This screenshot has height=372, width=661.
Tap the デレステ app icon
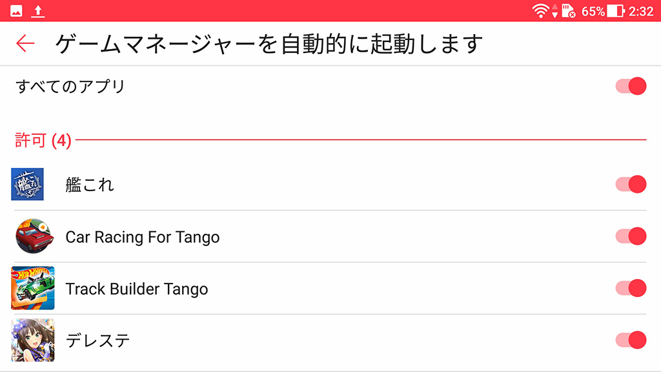[33, 340]
